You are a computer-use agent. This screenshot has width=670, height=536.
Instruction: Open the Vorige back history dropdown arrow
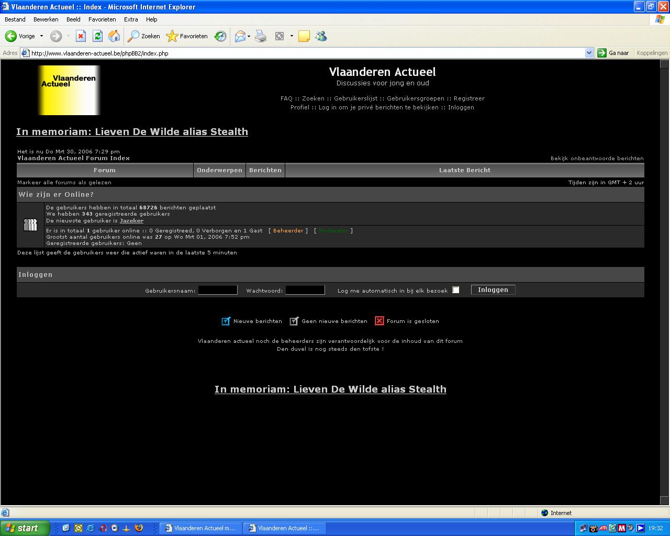click(x=41, y=36)
